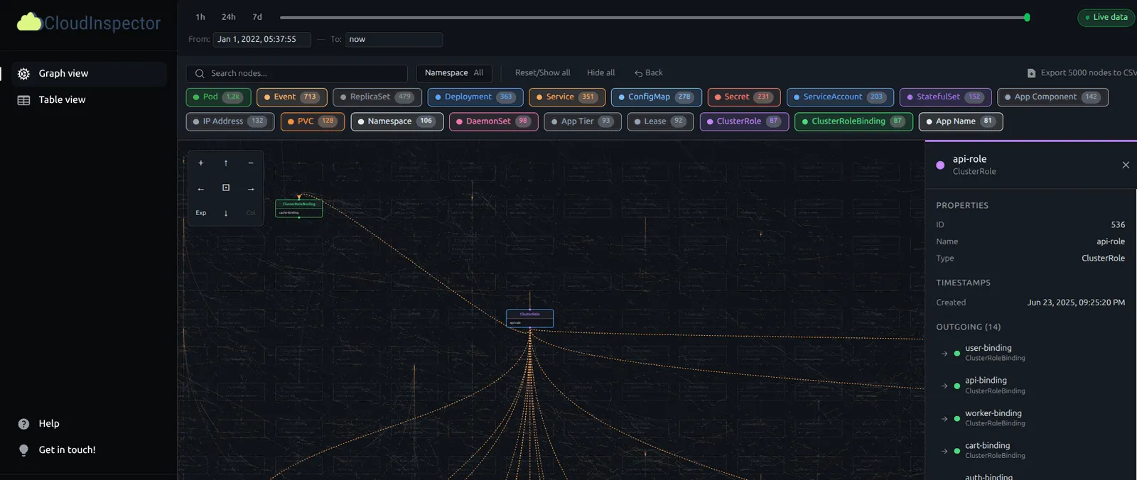1137x480 pixels.
Task: Toggle the App Tier node filter
Action: coord(583,122)
